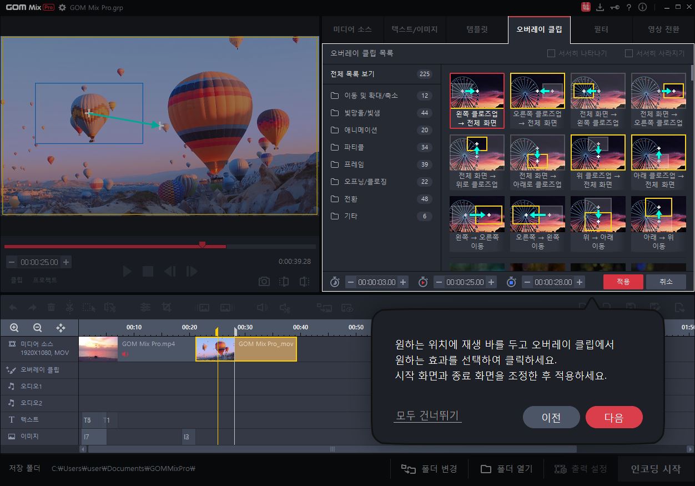Click the redo arrow in timeline toolbar
This screenshot has height=486, width=695.
click(x=32, y=307)
